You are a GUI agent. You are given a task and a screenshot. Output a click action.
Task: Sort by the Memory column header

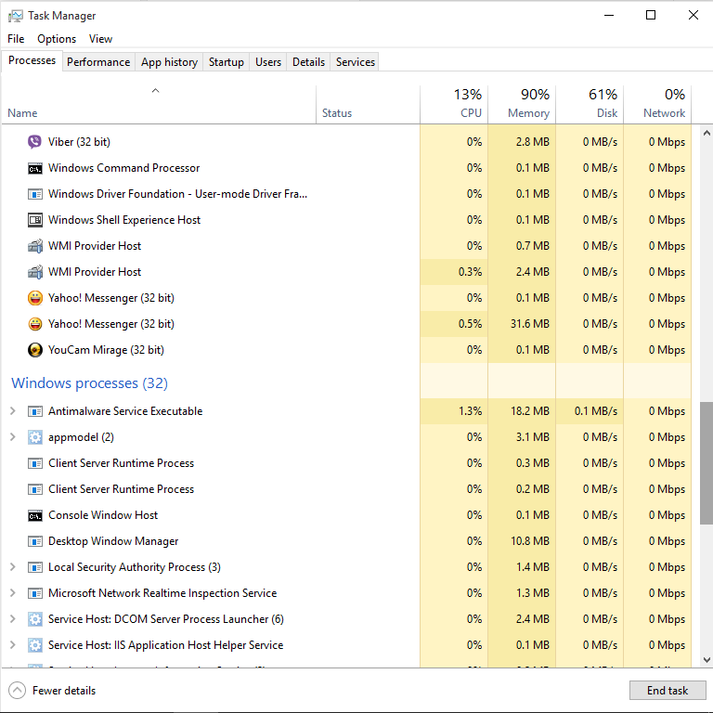pyautogui.click(x=522, y=104)
